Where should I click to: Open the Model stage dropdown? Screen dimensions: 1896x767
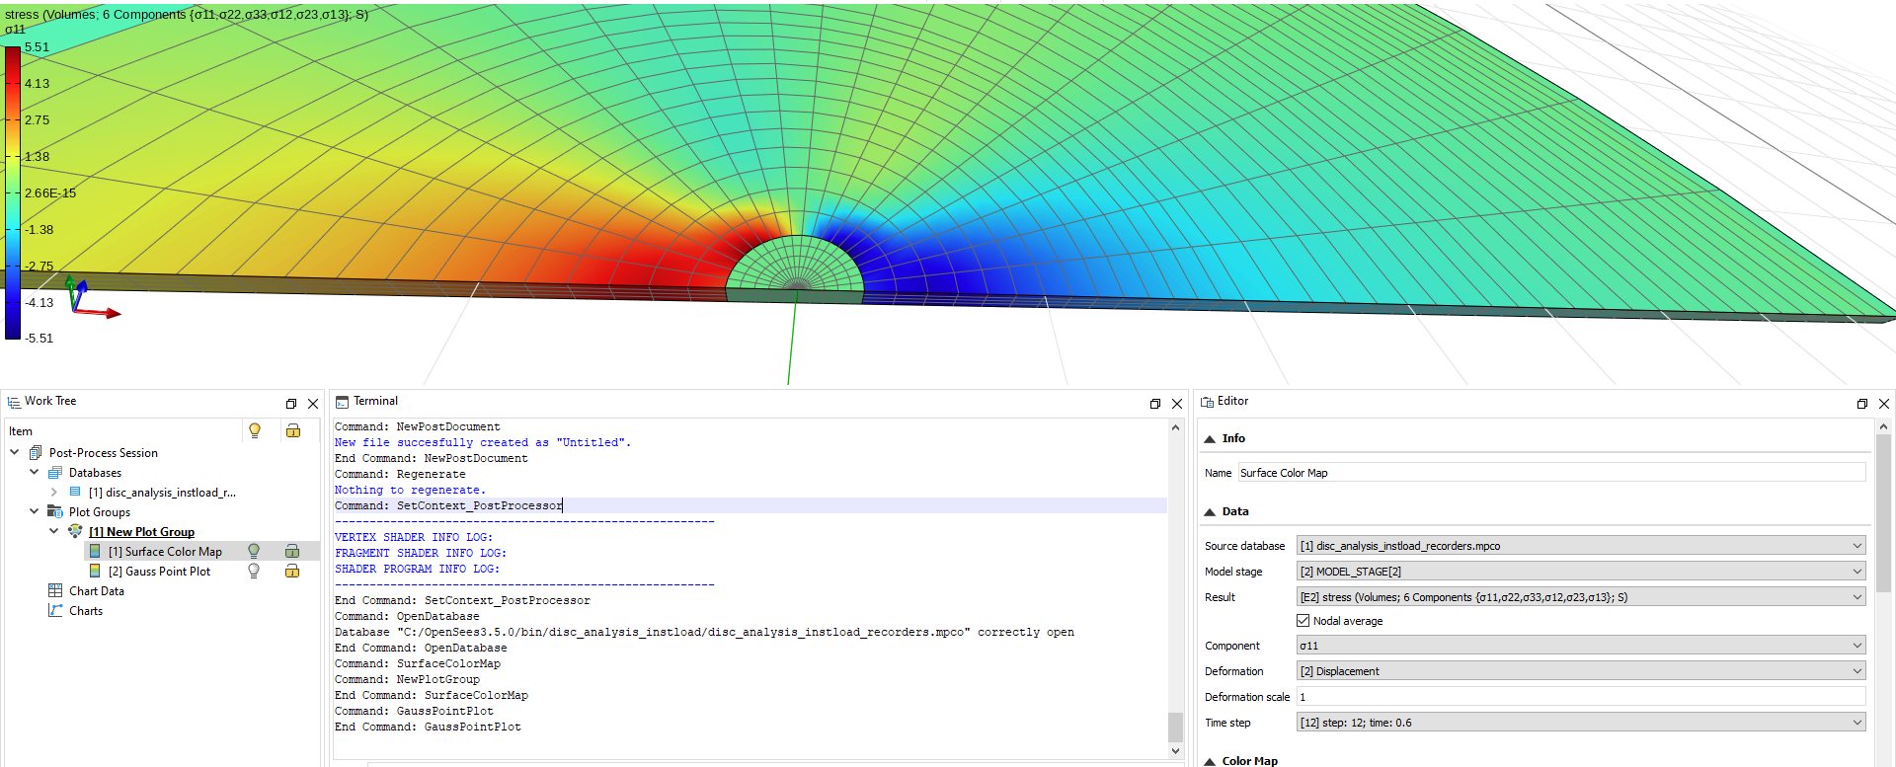click(x=1581, y=572)
